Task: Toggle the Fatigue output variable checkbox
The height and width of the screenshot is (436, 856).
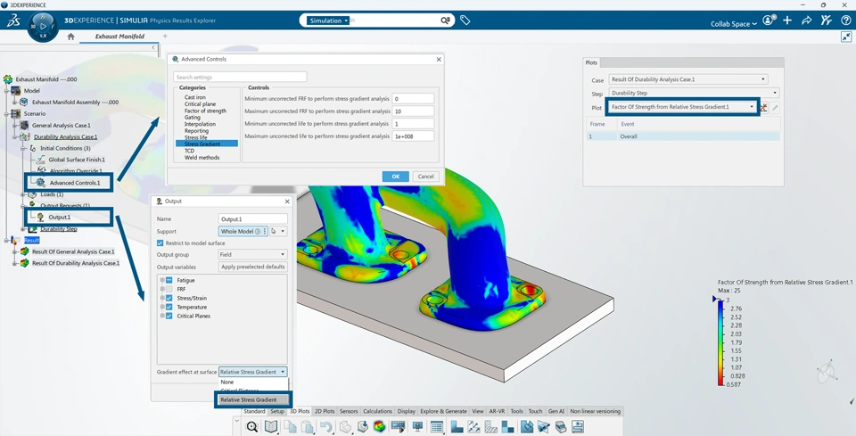Action: [x=169, y=280]
